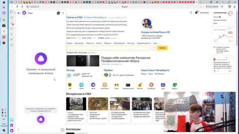Viewport: 239px width, 134px height.
Task: Open the Маркет service link
Action: point(108,43)
